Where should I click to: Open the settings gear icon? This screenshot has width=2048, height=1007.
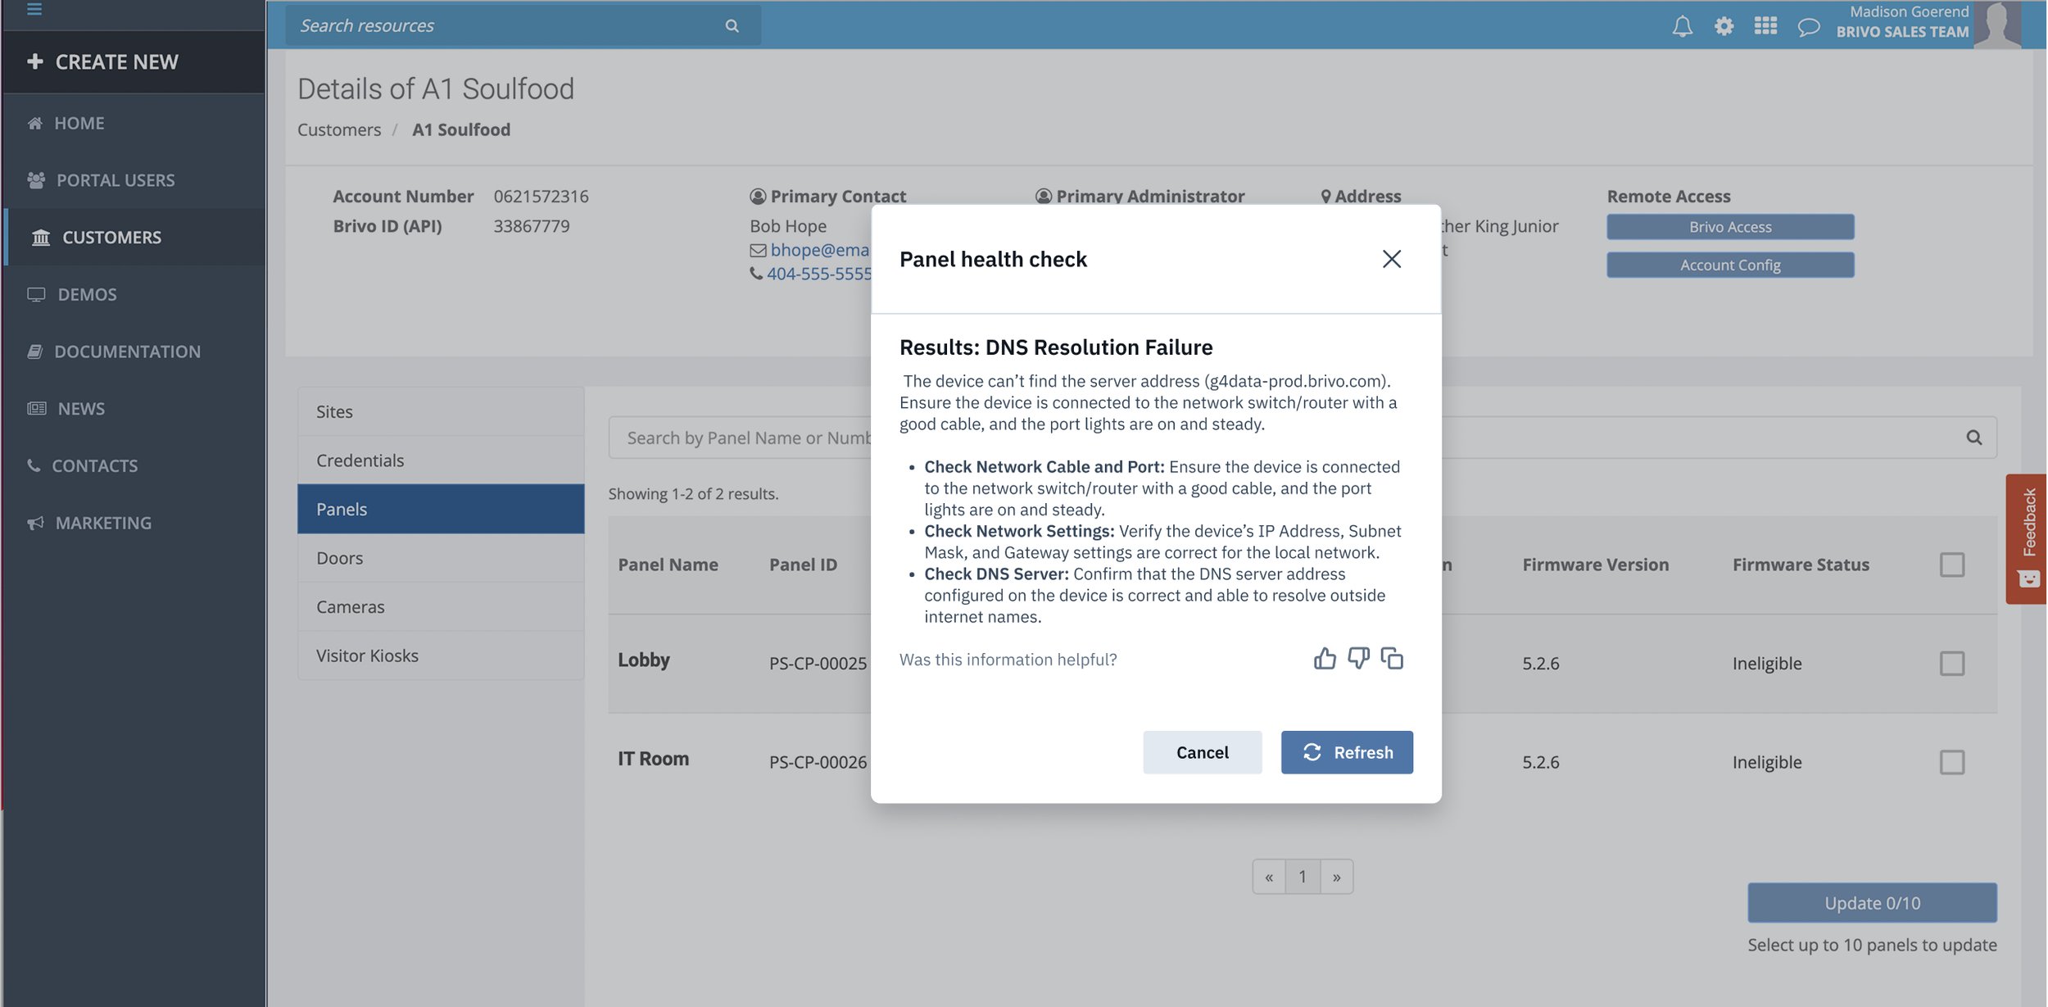pyautogui.click(x=1724, y=26)
